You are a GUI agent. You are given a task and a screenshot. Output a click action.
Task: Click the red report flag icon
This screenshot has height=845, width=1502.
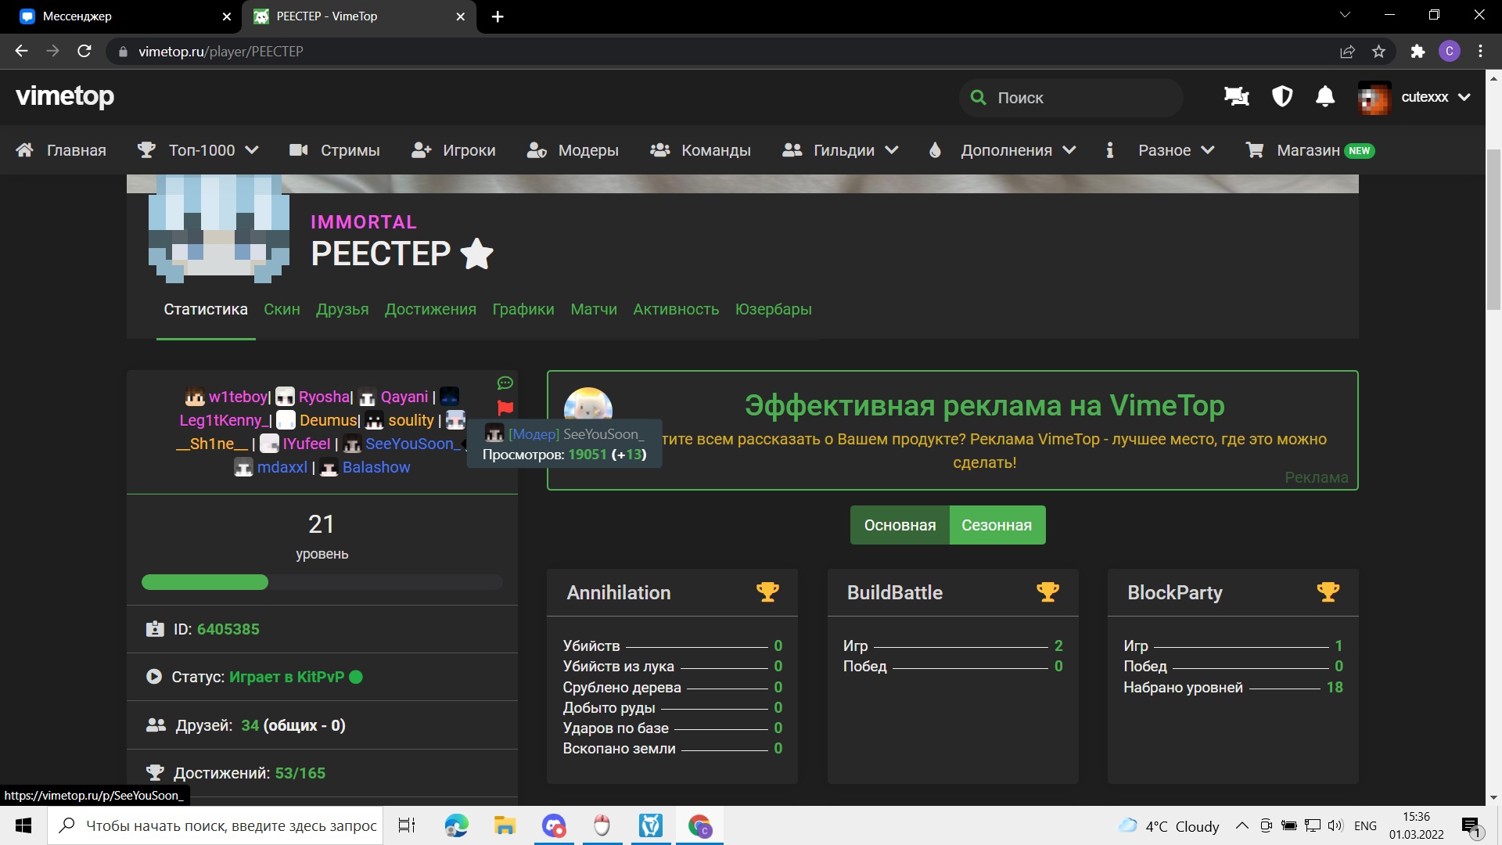click(505, 408)
